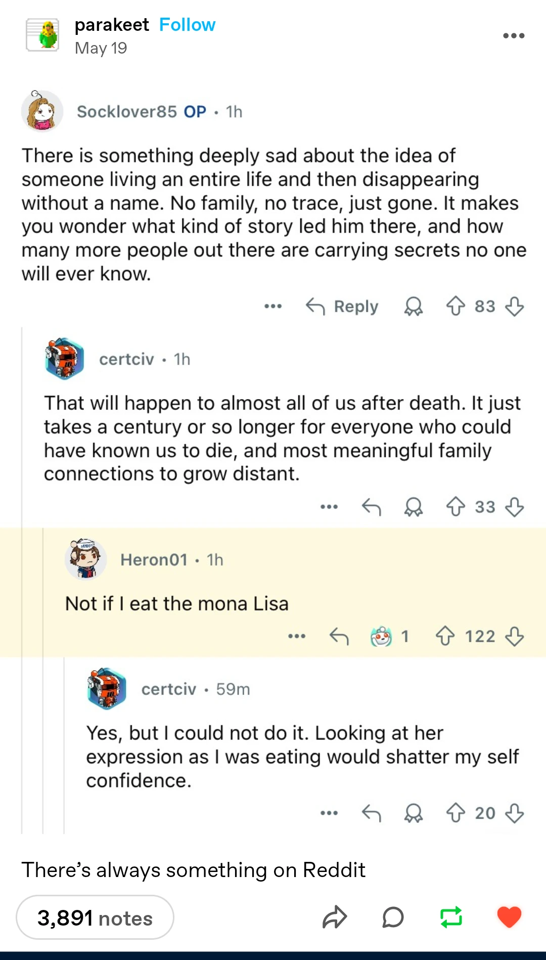This screenshot has width=546, height=960.
Task: Open more options on Heron01's comment
Action: [x=297, y=636]
